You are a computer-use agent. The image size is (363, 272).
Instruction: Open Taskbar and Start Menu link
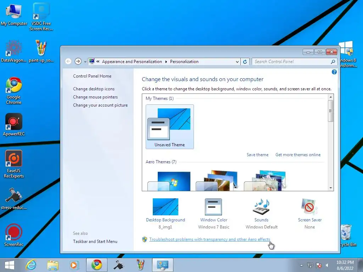pyautogui.click(x=95, y=242)
